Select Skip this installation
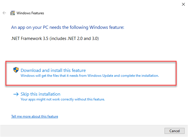Image resolution: width=188 pixels, height=137 pixels. point(40,94)
